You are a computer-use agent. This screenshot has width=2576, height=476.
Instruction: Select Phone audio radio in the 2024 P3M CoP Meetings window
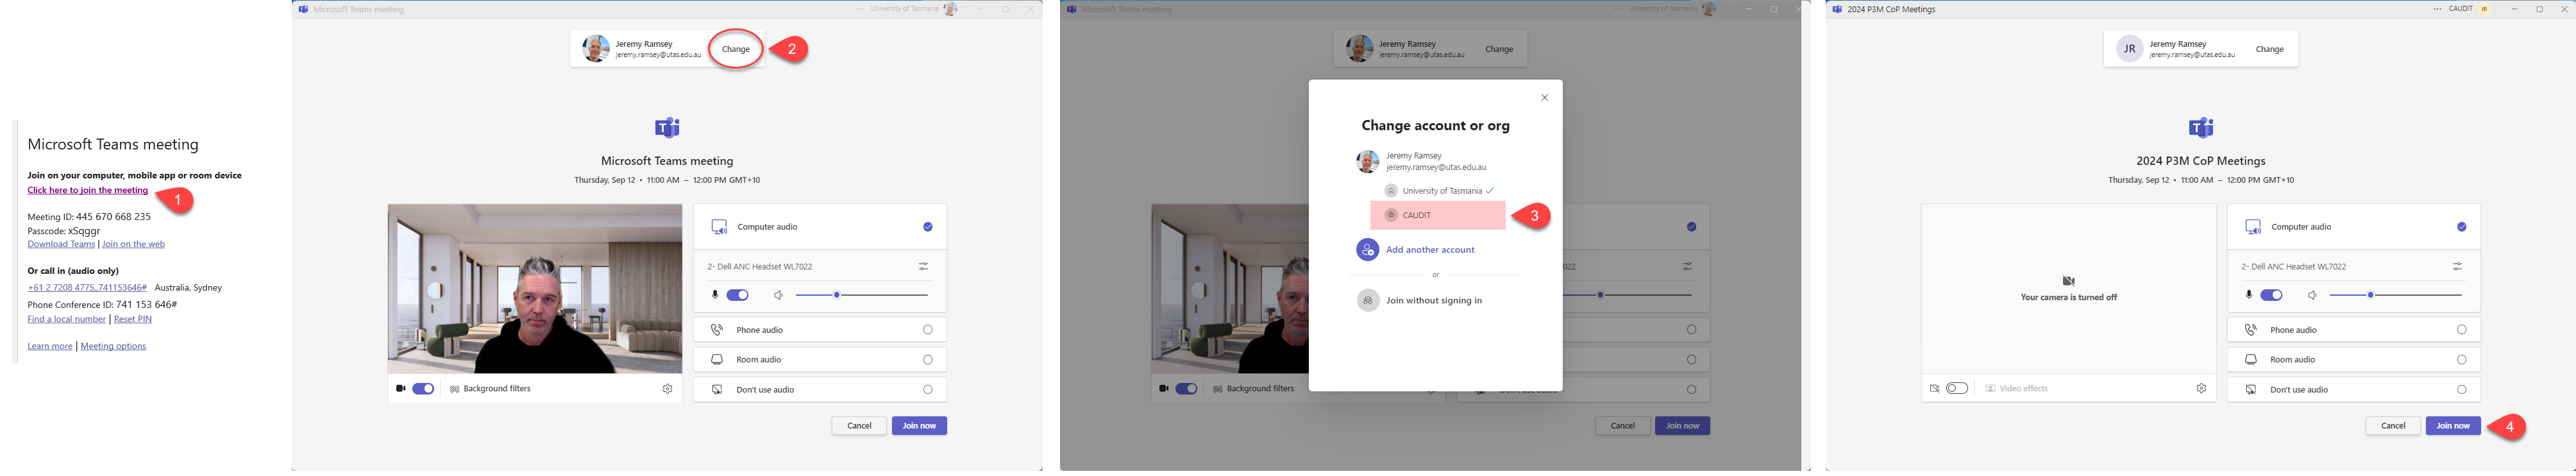(x=2462, y=330)
